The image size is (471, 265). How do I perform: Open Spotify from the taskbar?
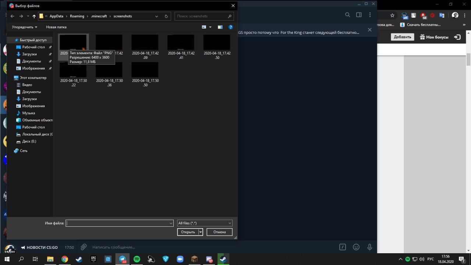tap(137, 259)
